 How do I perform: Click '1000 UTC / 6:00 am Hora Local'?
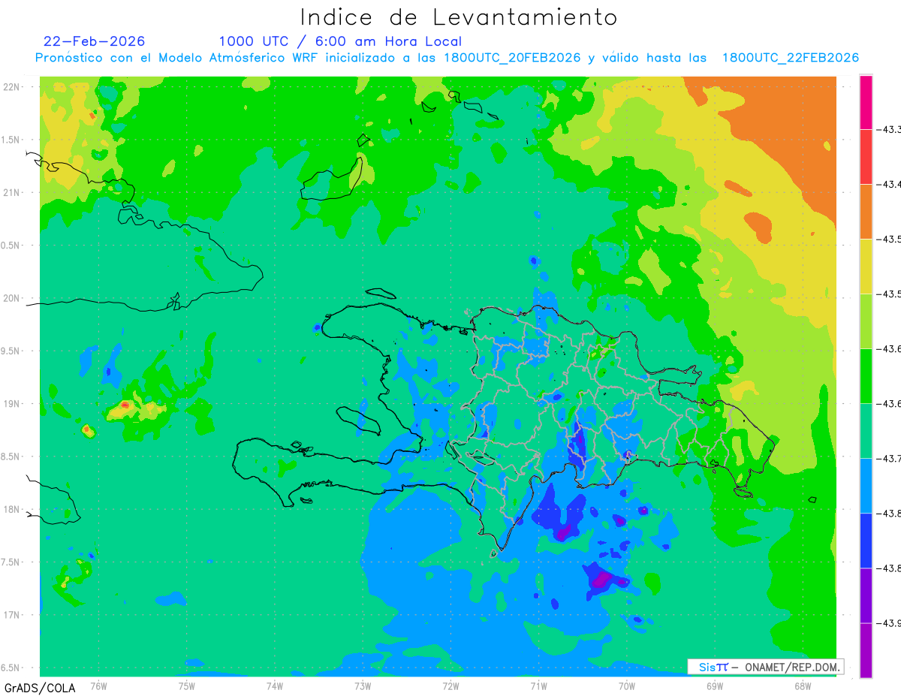click(x=340, y=41)
